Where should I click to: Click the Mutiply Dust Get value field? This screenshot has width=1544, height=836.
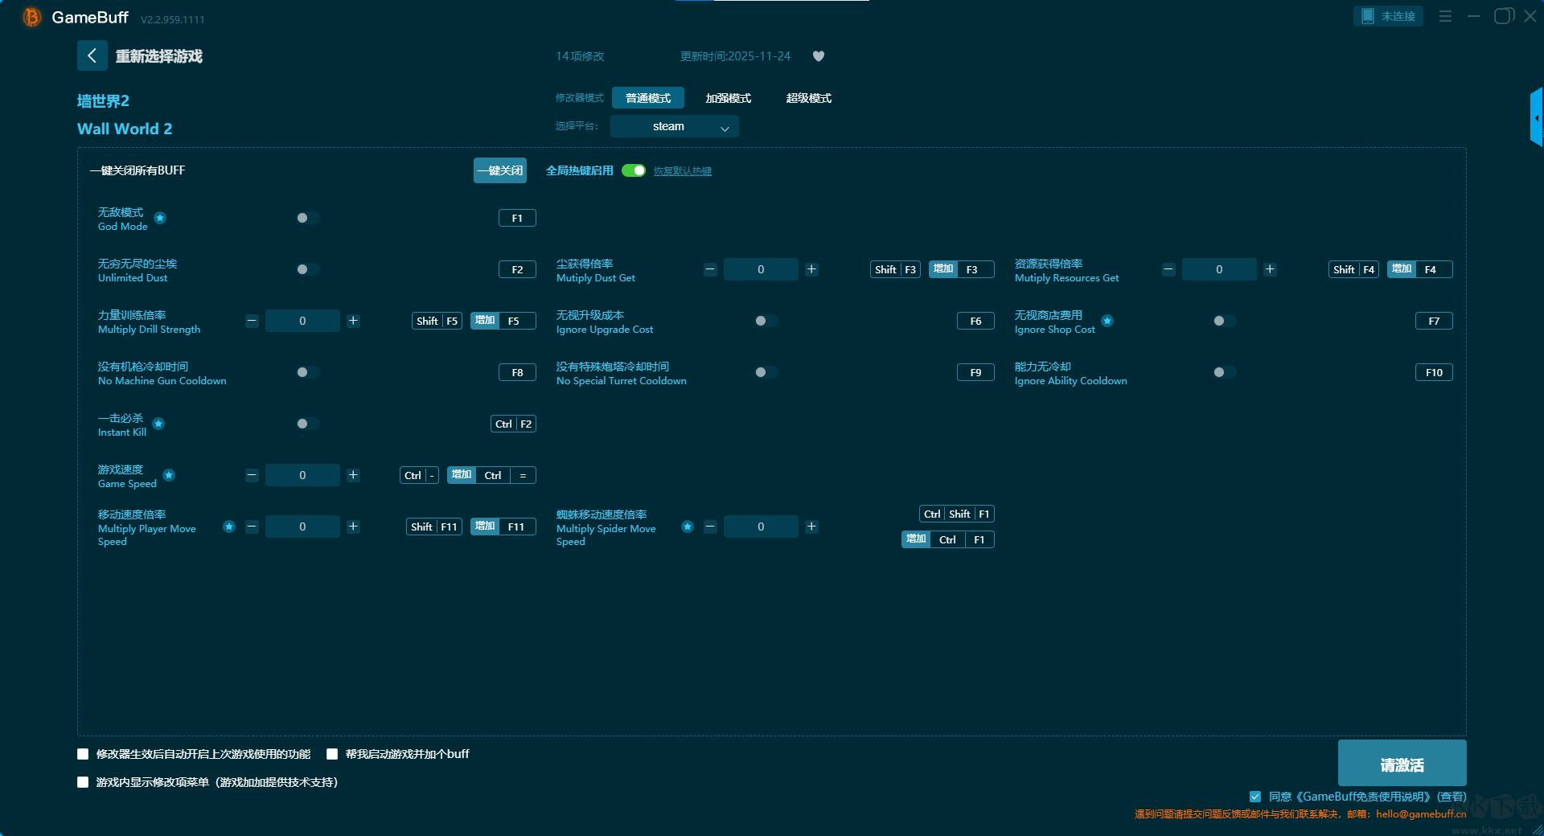pyautogui.click(x=761, y=269)
